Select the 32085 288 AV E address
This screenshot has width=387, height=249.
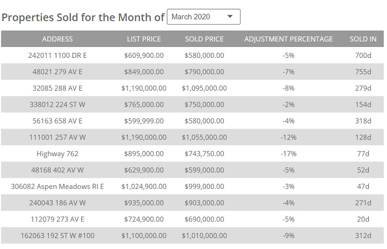(57, 88)
